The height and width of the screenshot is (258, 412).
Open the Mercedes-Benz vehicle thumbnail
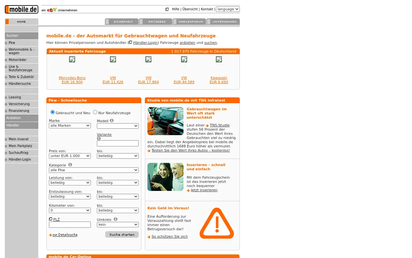click(x=72, y=59)
